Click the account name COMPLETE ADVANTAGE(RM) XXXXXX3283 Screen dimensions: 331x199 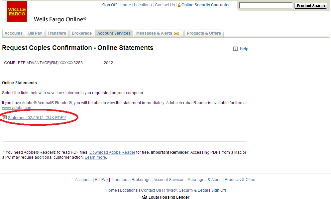click(x=43, y=63)
